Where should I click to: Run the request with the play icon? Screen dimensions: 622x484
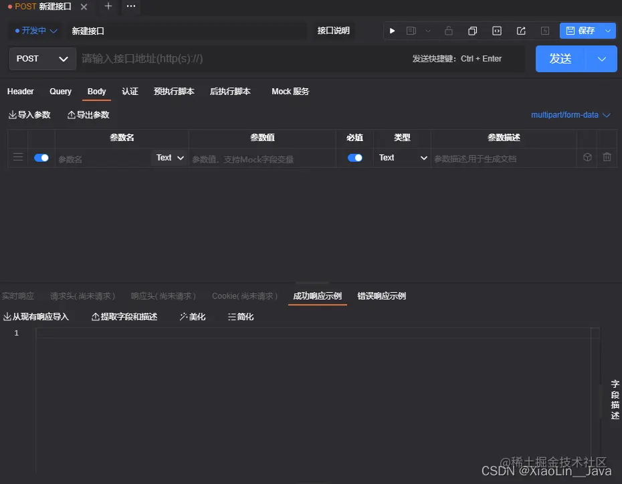click(392, 30)
